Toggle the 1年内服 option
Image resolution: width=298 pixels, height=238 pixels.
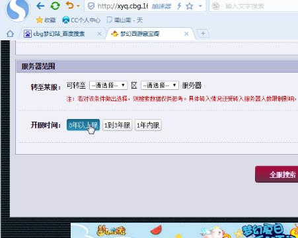(x=148, y=125)
